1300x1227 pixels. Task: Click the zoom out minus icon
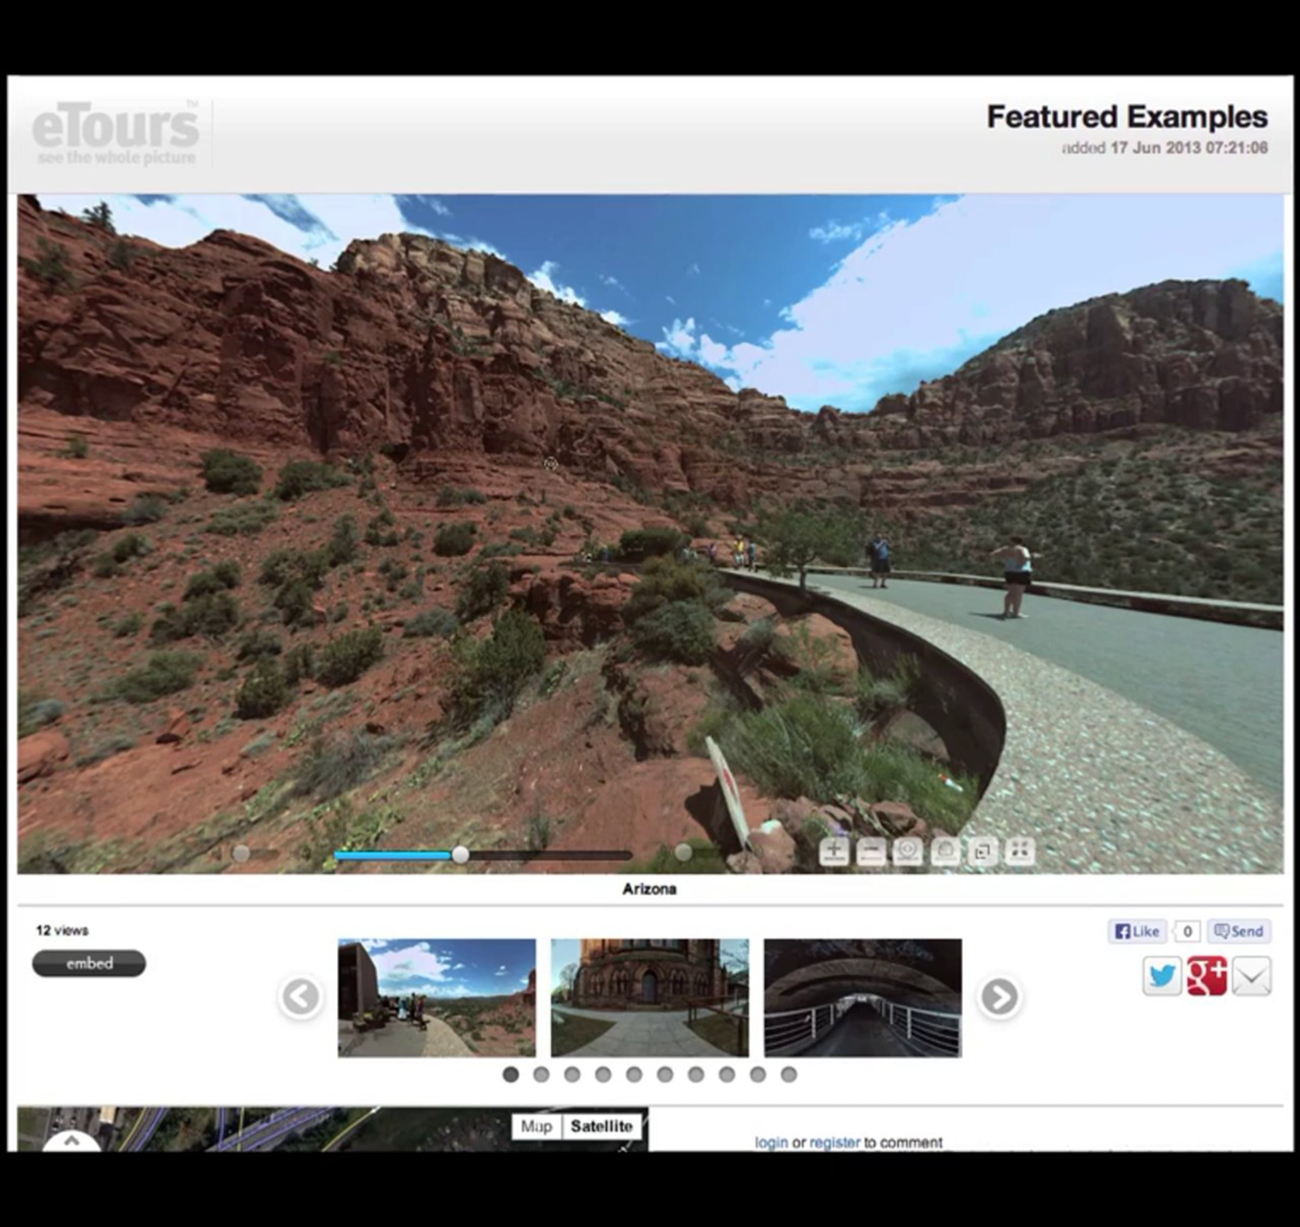(x=871, y=851)
